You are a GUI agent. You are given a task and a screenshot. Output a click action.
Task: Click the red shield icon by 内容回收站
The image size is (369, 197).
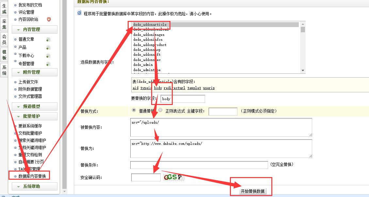point(49,20)
